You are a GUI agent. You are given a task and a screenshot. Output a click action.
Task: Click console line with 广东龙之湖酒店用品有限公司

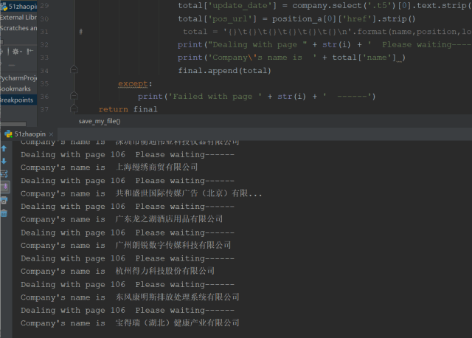[x=122, y=219]
